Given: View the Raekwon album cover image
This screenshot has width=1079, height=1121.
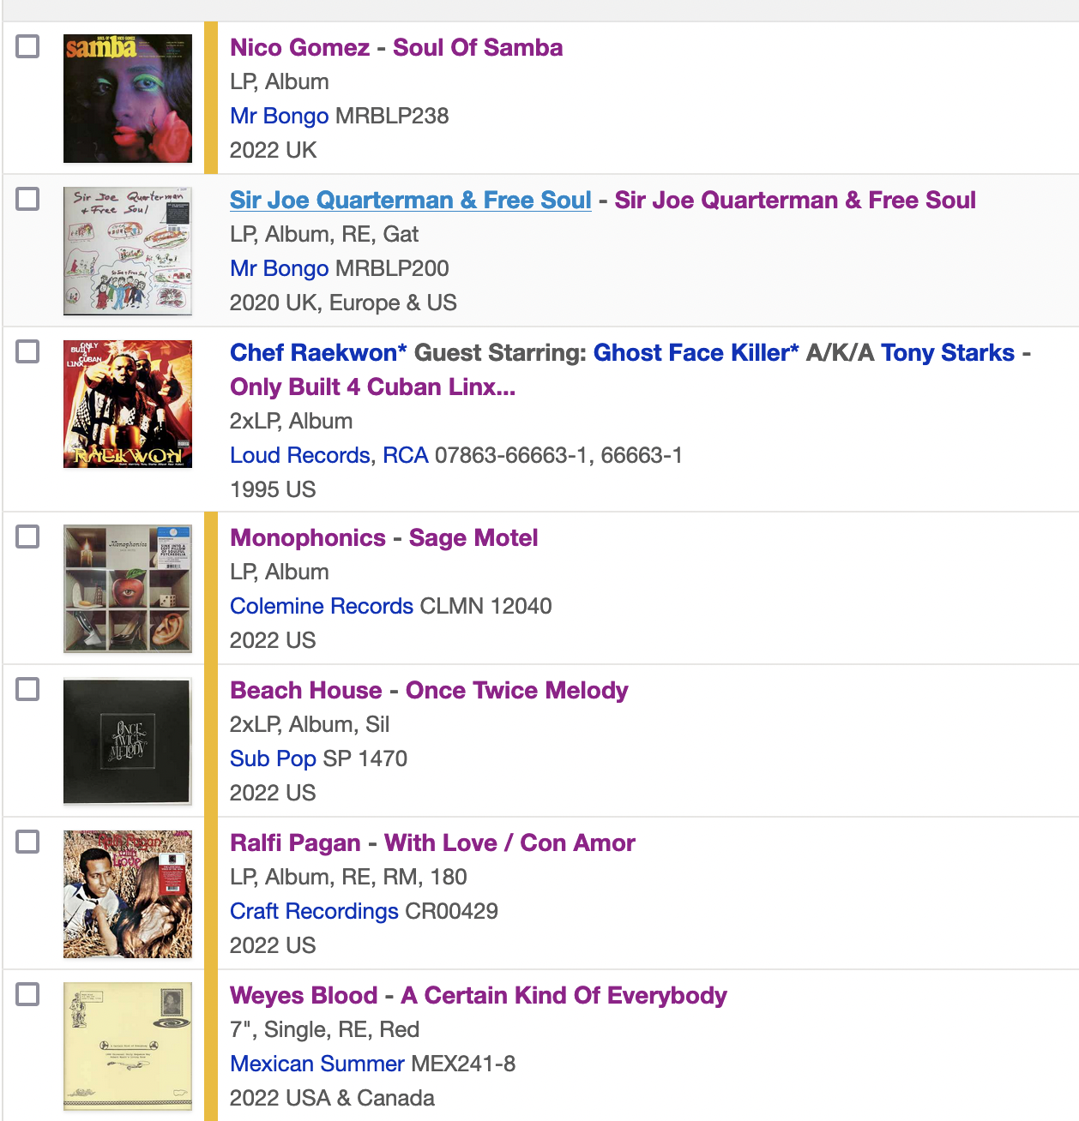Looking at the screenshot, I should point(128,404).
